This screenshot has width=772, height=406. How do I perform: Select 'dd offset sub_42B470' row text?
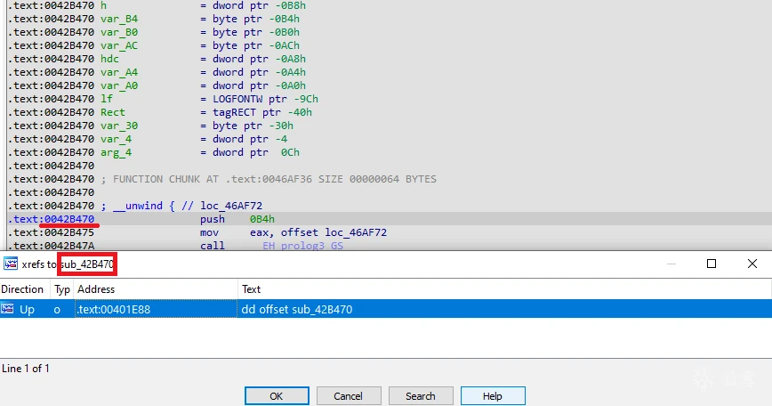[x=297, y=310]
